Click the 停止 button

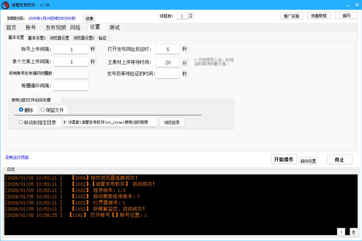(339, 160)
